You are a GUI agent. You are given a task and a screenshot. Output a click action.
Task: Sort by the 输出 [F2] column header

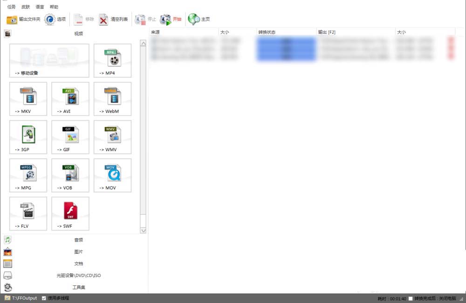coord(356,32)
